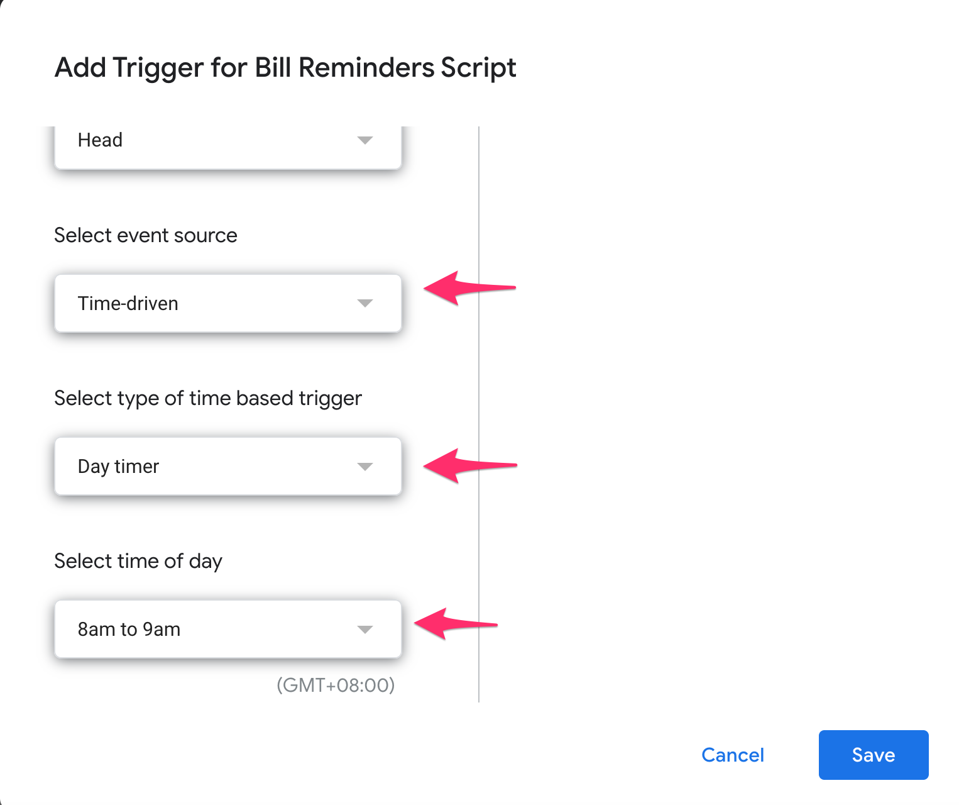The image size is (959, 805).
Task: Click the arrow icon beside 8am to 9am
Action: click(366, 629)
